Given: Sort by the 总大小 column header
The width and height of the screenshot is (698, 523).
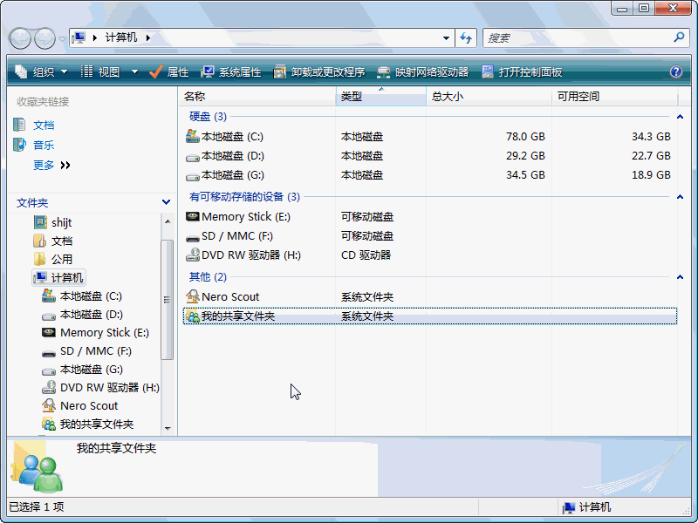Looking at the screenshot, I should coord(489,96).
